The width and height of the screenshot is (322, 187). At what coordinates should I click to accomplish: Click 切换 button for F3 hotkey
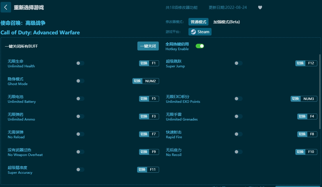pos(144,116)
